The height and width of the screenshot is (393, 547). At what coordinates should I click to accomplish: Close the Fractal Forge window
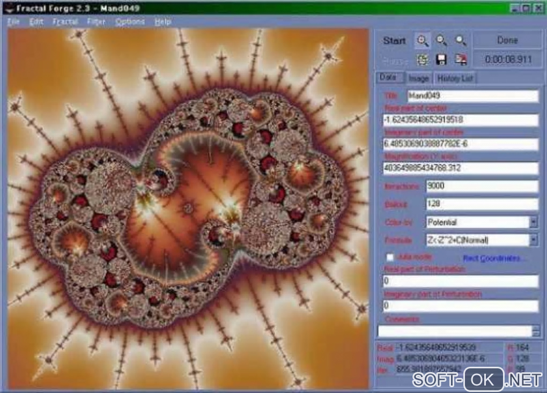(x=538, y=9)
